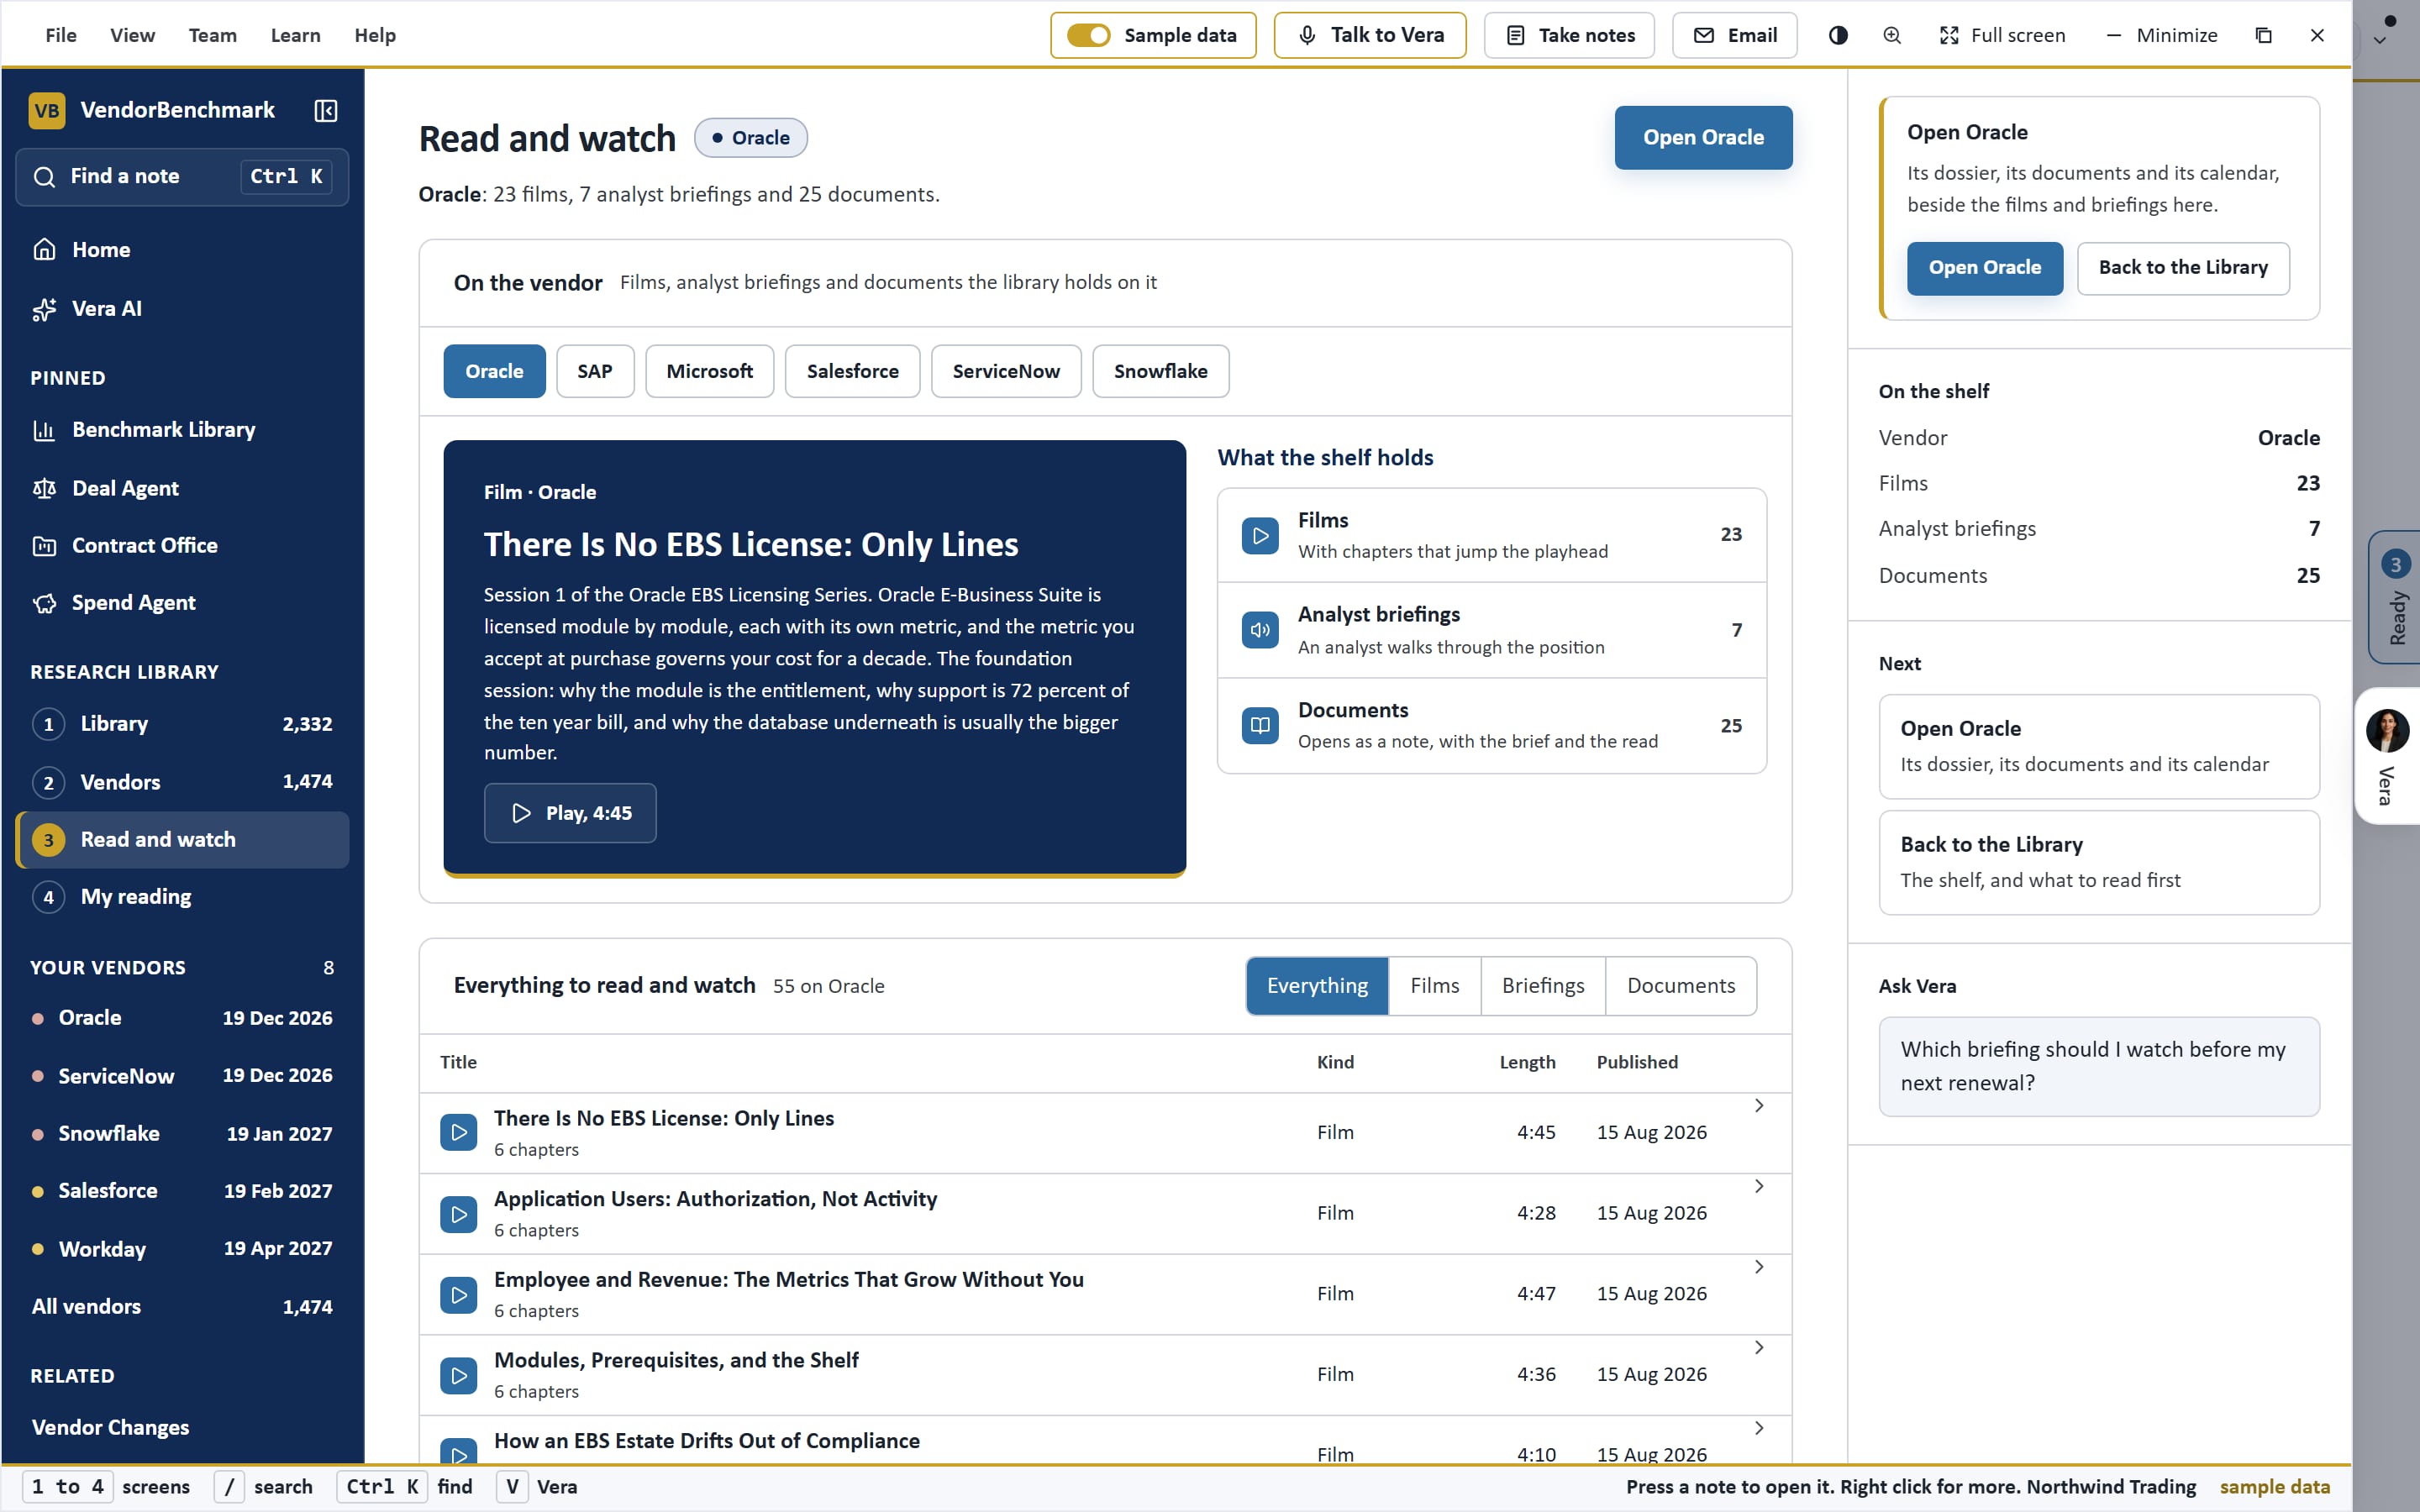Screen dimensions: 2420x1512
Task: Go to Vendors screen in sidebar
Action: click(182, 782)
